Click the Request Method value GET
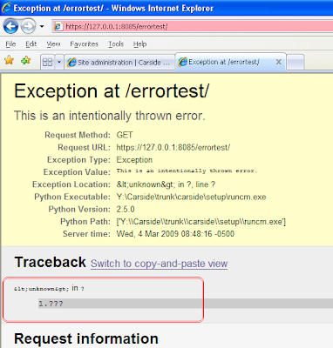Screen dimensions: 333x348 (x=125, y=135)
